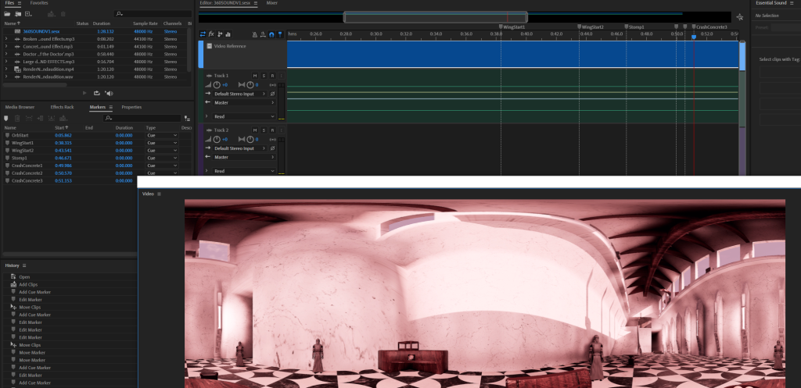Enable the snapping magnet icon in editor
Image resolution: width=801 pixels, height=388 pixels.
point(271,34)
